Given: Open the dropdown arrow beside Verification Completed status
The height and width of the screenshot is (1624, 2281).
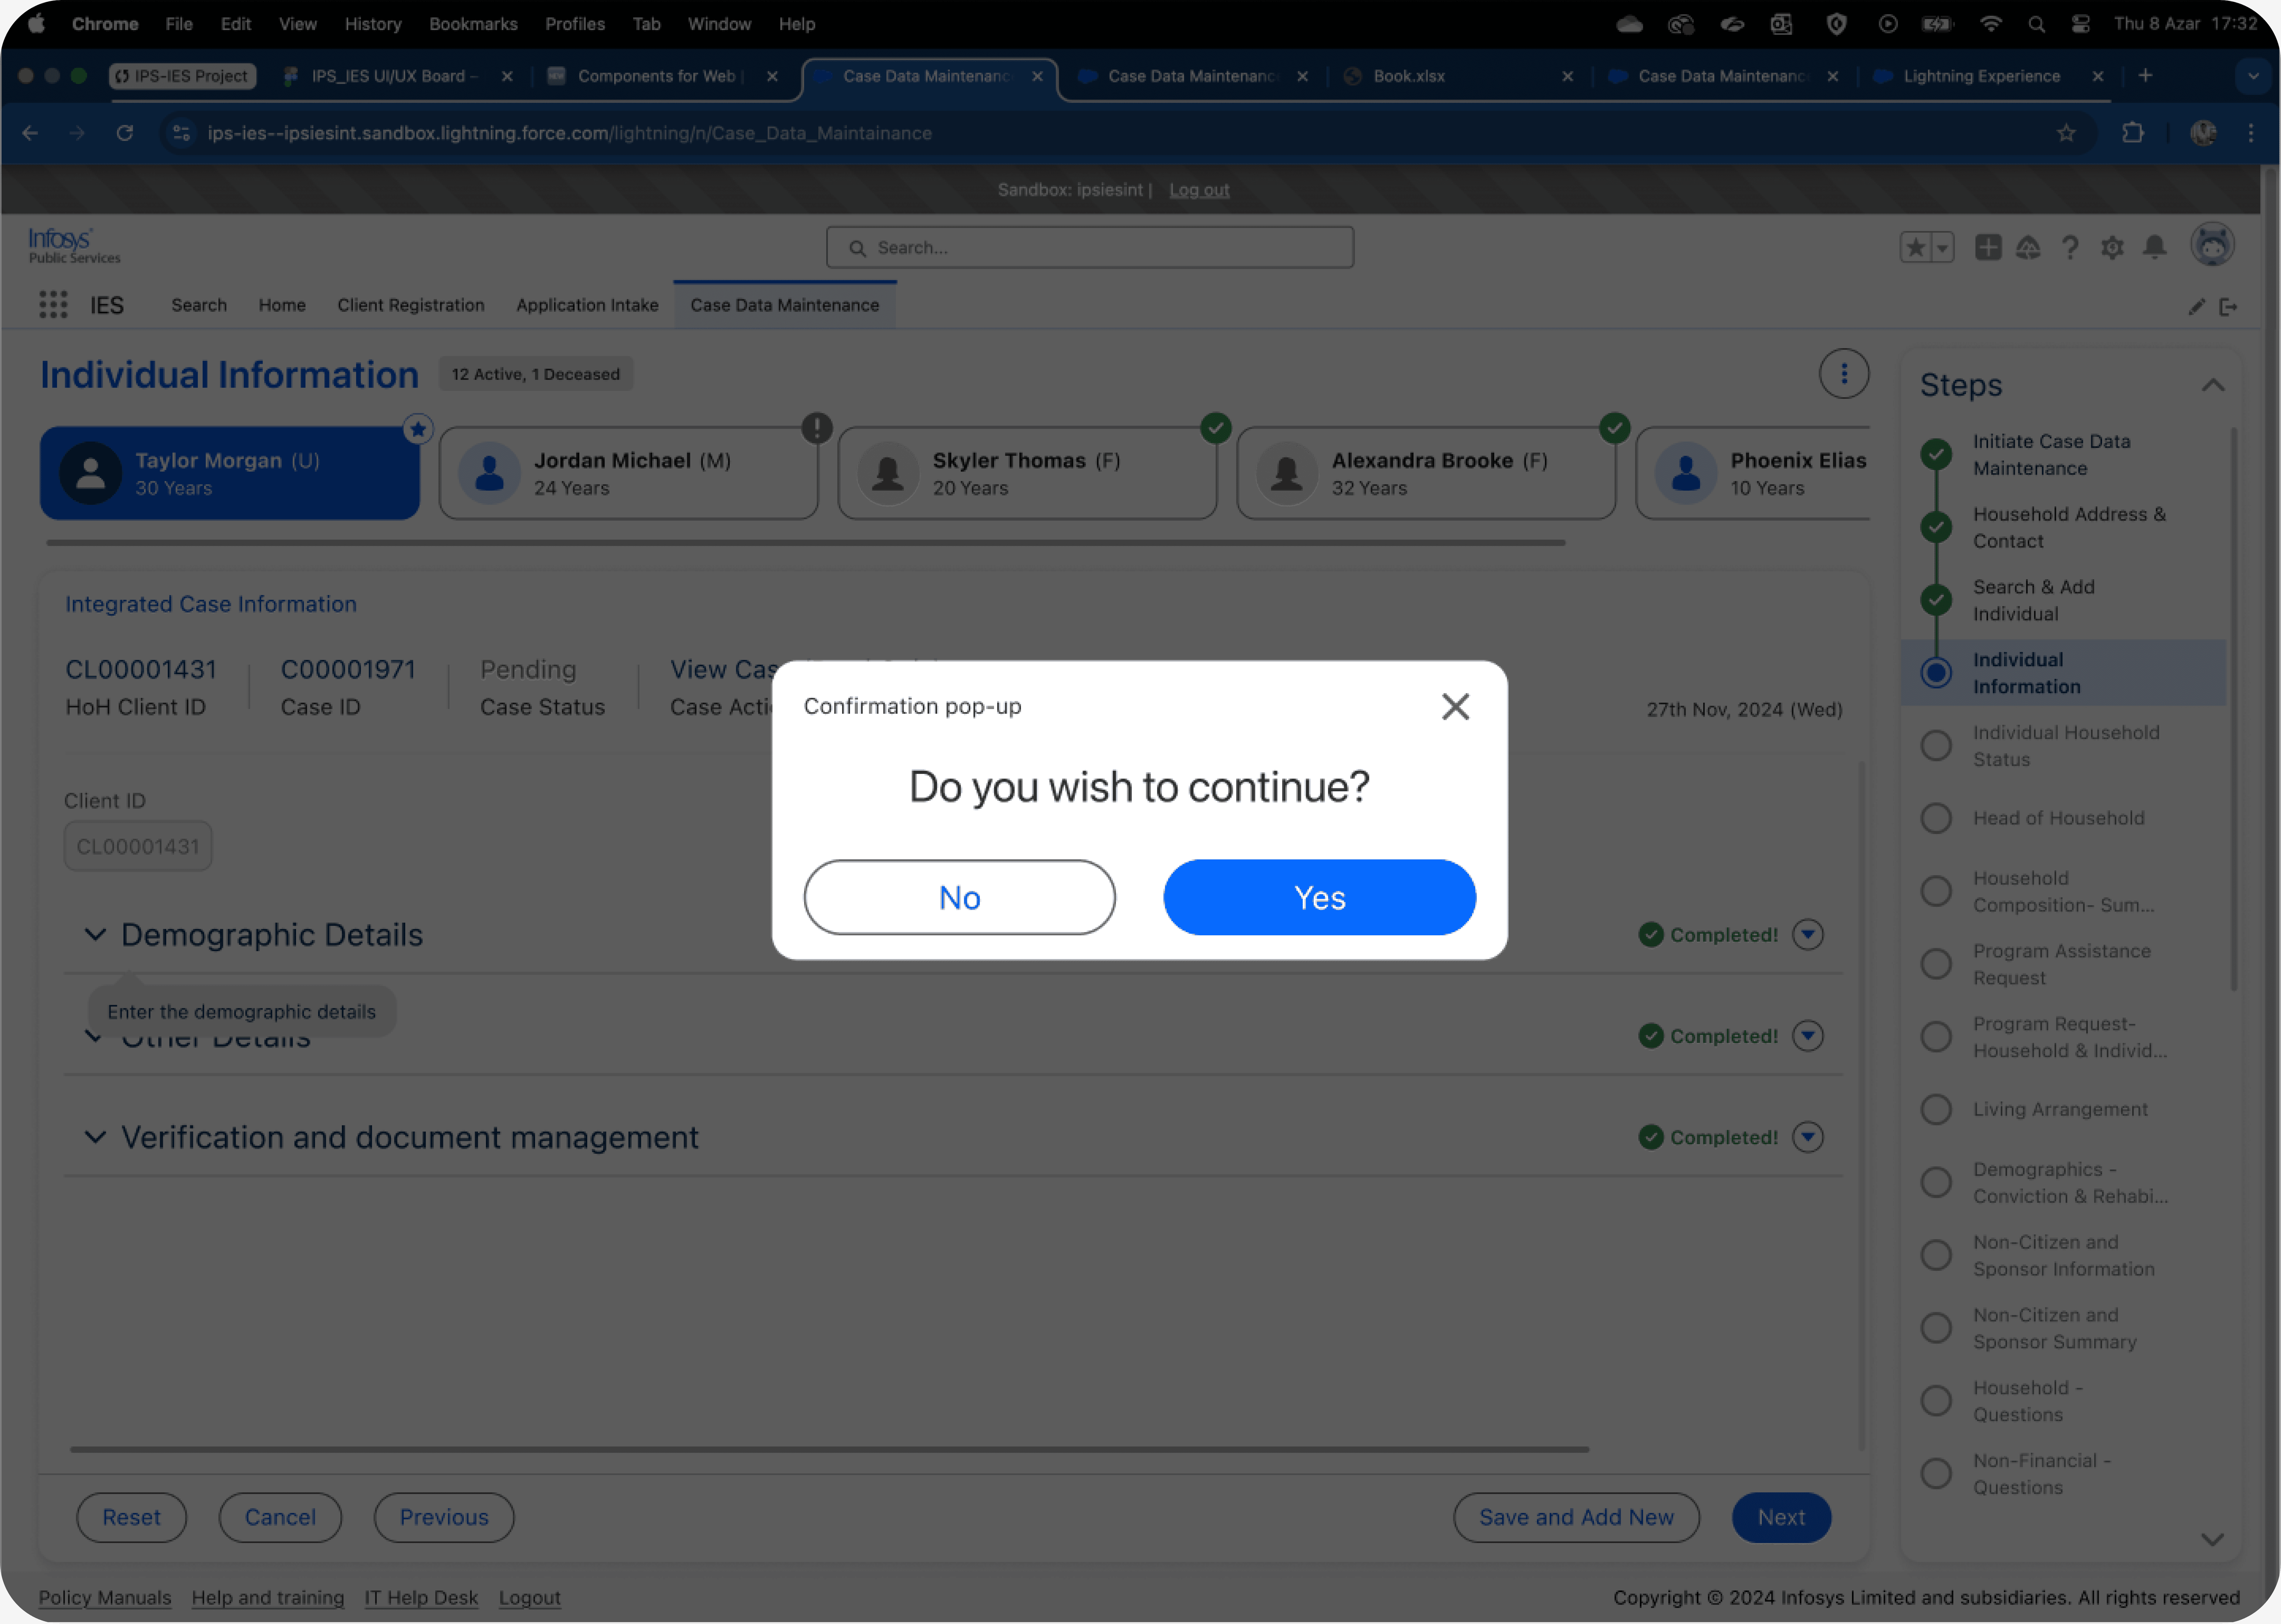Looking at the screenshot, I should coord(1808,1137).
